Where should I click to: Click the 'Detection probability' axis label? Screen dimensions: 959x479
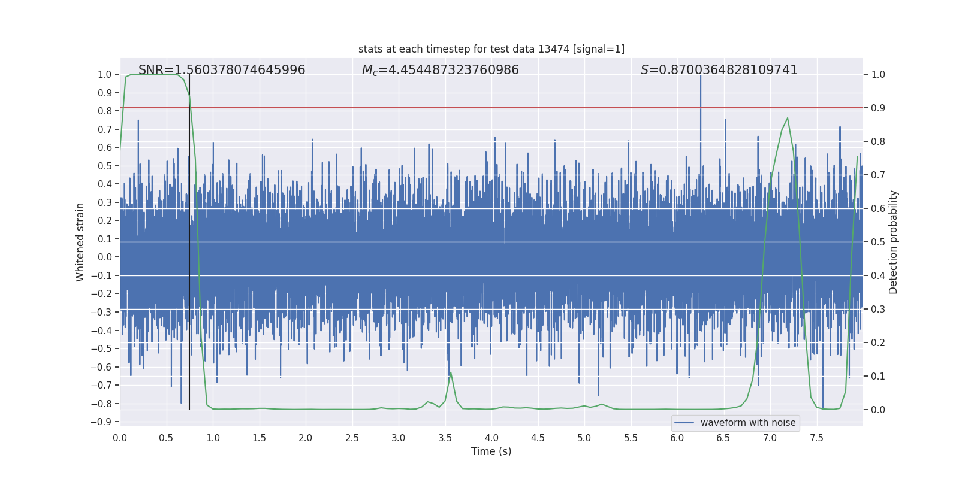point(894,242)
